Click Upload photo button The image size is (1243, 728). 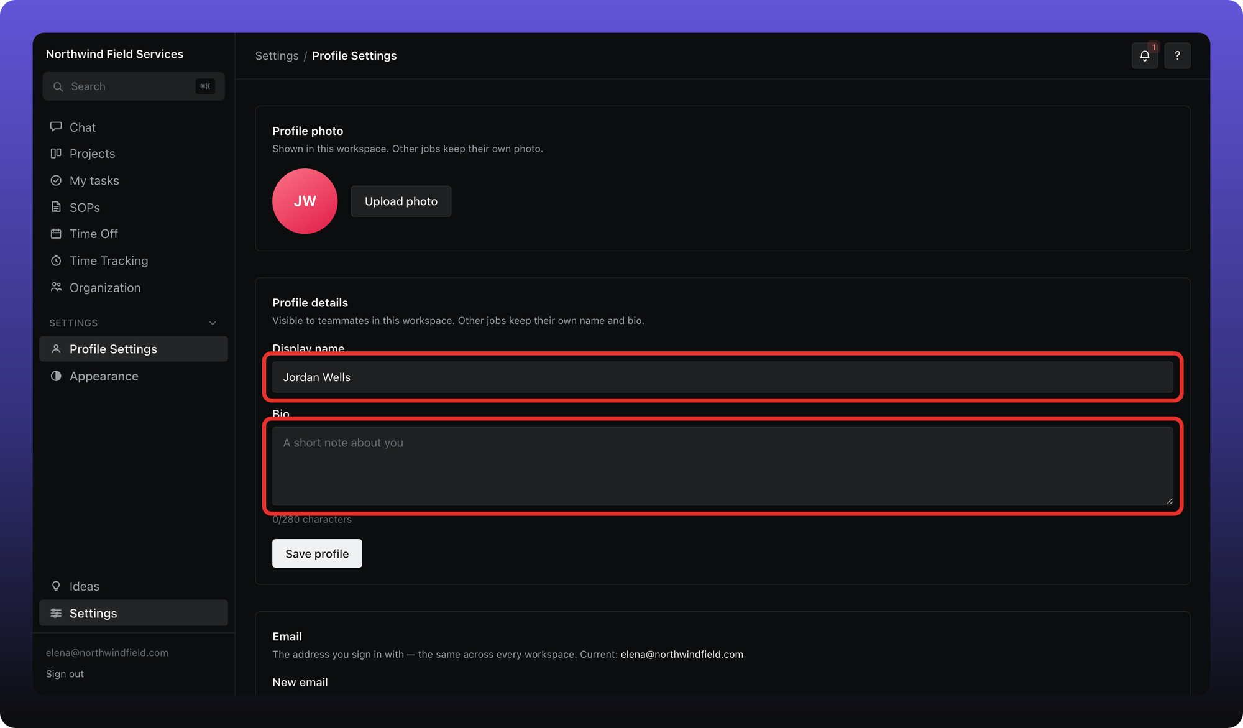coord(401,201)
